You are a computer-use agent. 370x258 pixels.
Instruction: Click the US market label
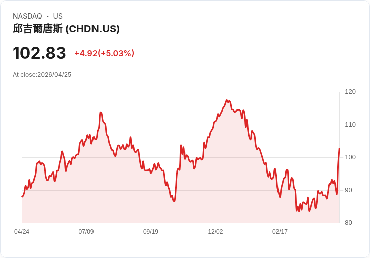coord(58,16)
